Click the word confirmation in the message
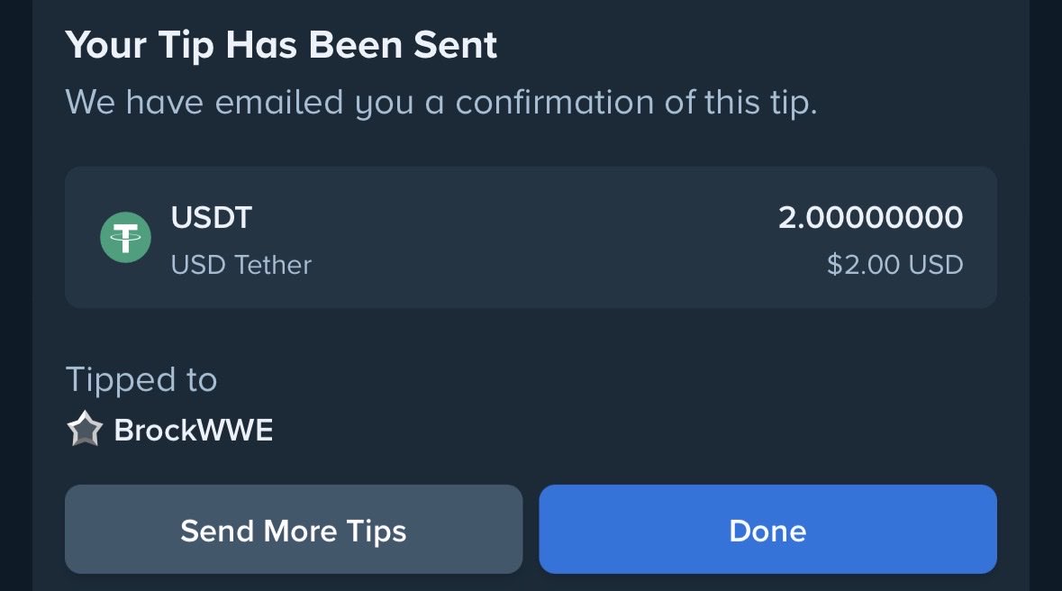 [x=554, y=103]
